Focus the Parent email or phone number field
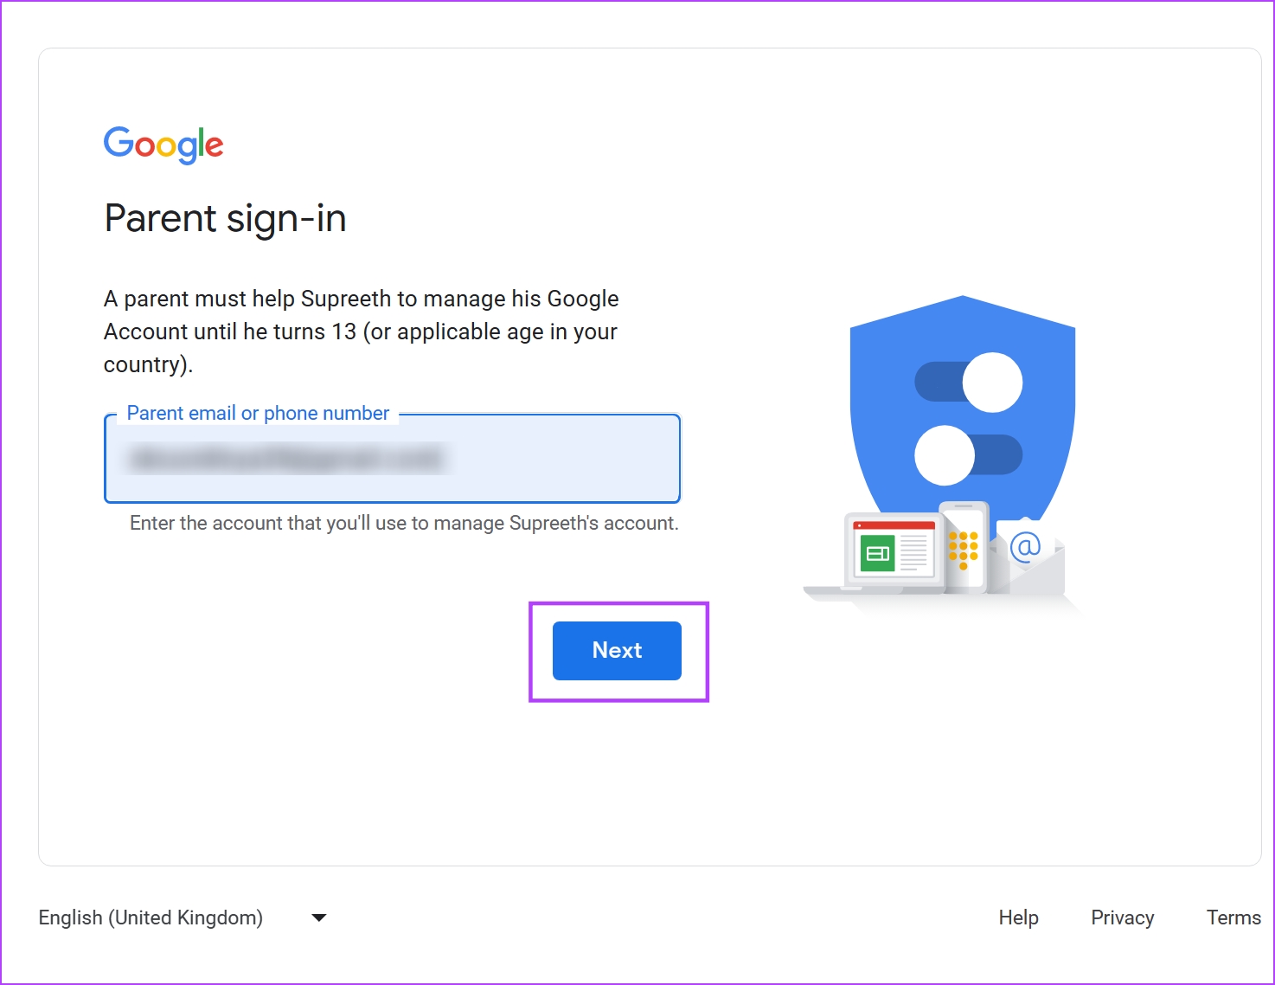Screen dimensions: 1275x985 [x=392, y=459]
